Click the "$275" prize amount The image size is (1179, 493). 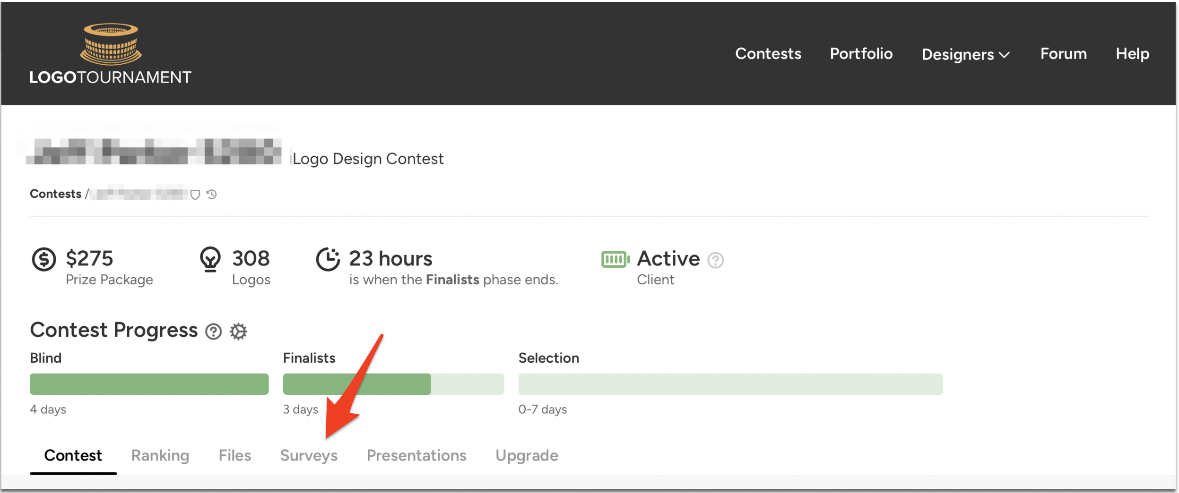[89, 258]
